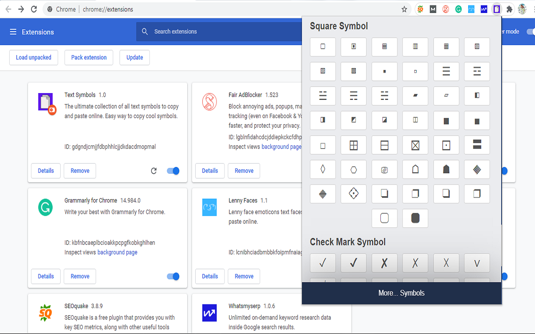
Task: Click the Fair AdBlocker toolbar icon
Action: pos(446,9)
